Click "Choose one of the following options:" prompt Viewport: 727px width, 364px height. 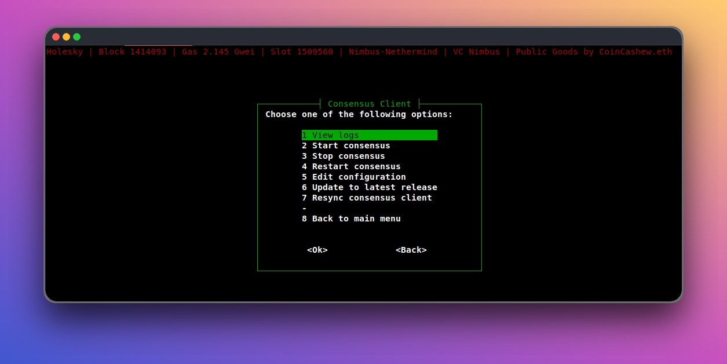point(359,114)
